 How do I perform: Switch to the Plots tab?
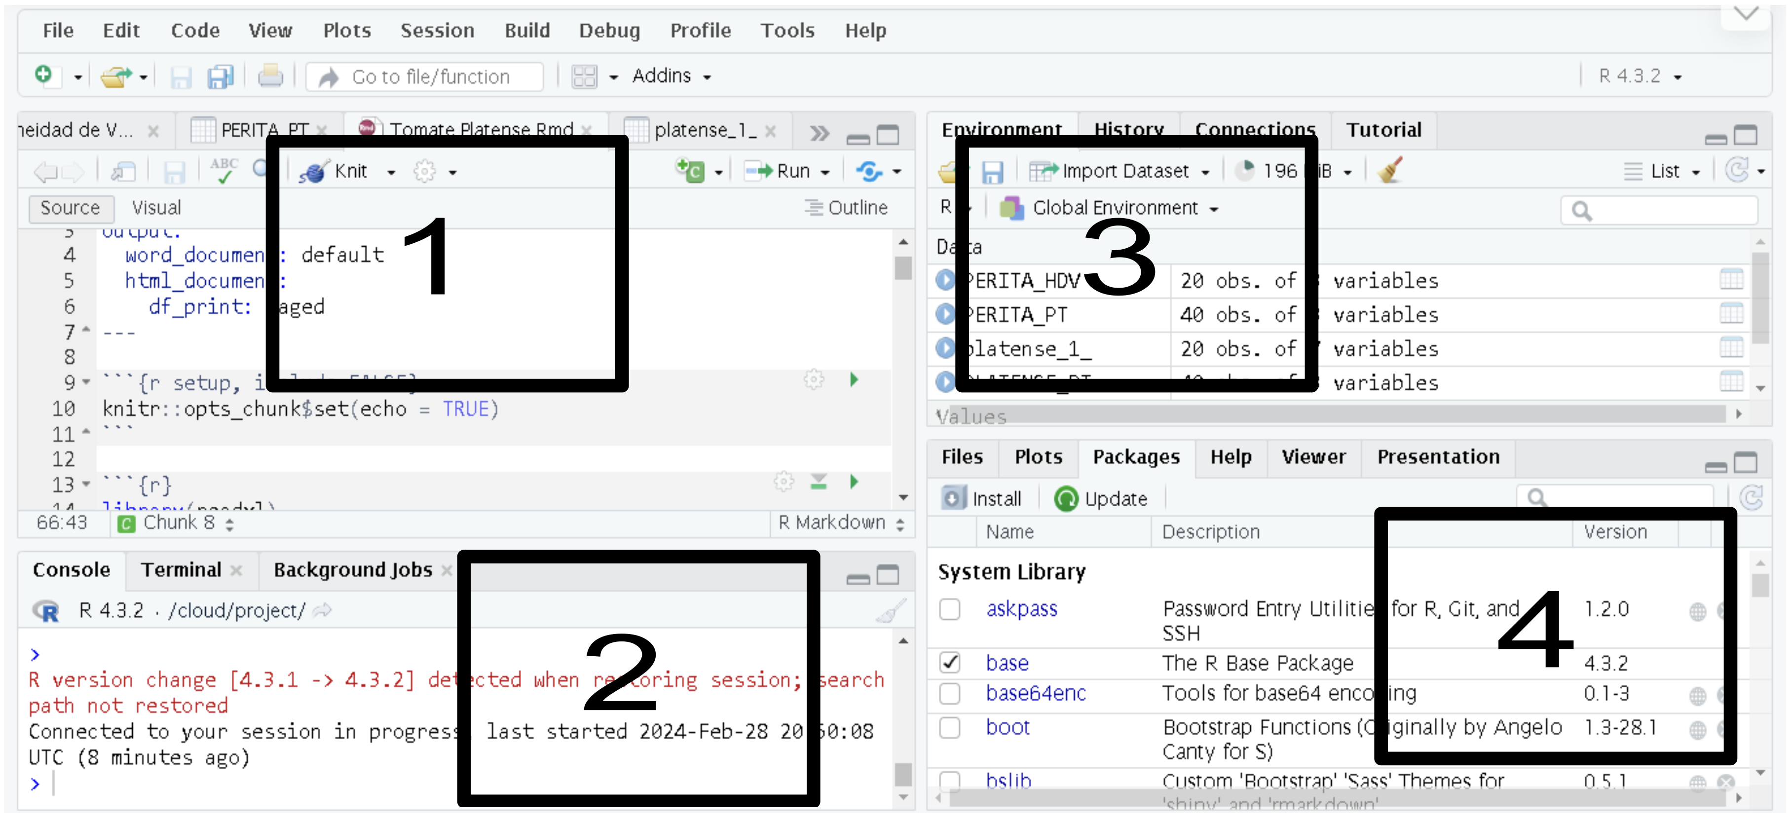(x=1038, y=457)
